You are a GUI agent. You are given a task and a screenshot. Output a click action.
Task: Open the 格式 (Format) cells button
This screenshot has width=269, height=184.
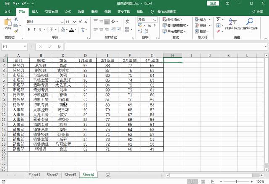coord(202,31)
